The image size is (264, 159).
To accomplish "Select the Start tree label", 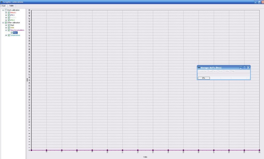I will 12,25.
